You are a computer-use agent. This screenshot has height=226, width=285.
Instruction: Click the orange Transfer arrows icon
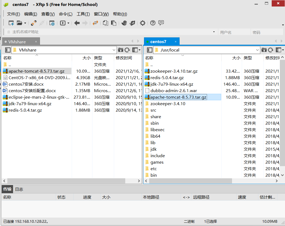[x=95, y=23]
